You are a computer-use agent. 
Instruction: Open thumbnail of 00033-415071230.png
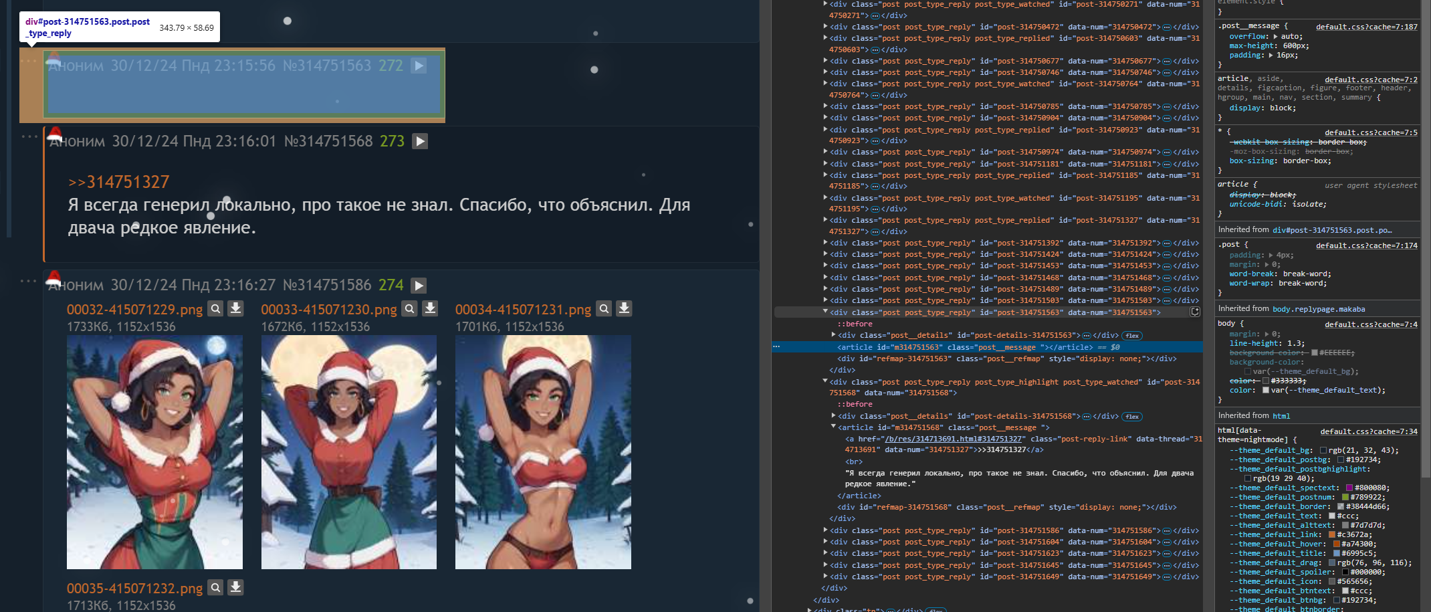[x=348, y=452]
